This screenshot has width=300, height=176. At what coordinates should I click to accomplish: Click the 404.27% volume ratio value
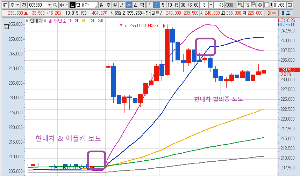[99, 13]
